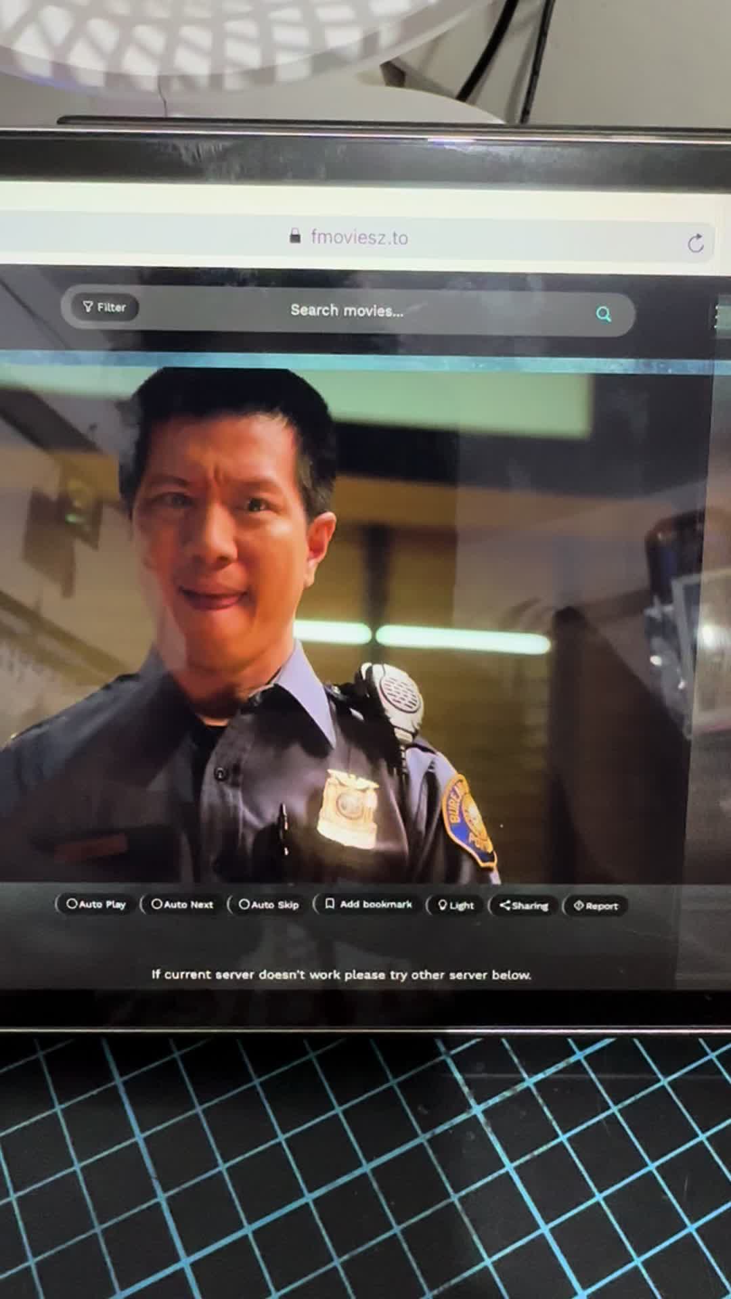The height and width of the screenshot is (1299, 731).
Task: Click the fmoviesz.to address bar
Action: 357,237
